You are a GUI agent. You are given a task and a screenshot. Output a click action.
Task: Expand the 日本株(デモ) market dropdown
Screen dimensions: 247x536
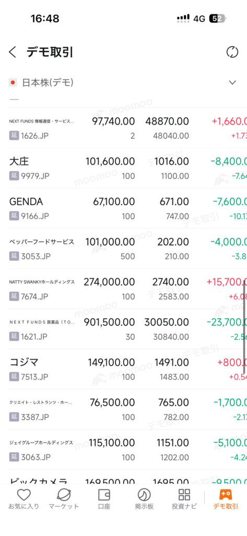point(232,82)
